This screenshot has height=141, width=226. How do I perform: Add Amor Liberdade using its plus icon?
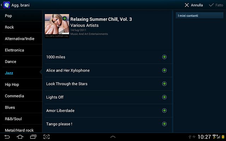[x=164, y=110]
